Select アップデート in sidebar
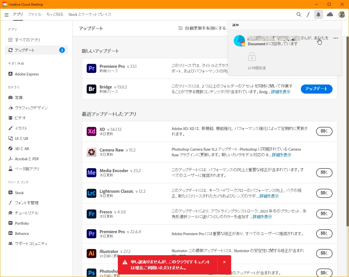This screenshot has width=349, height=277. click(37, 50)
